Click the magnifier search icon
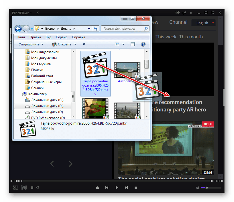 (146, 29)
